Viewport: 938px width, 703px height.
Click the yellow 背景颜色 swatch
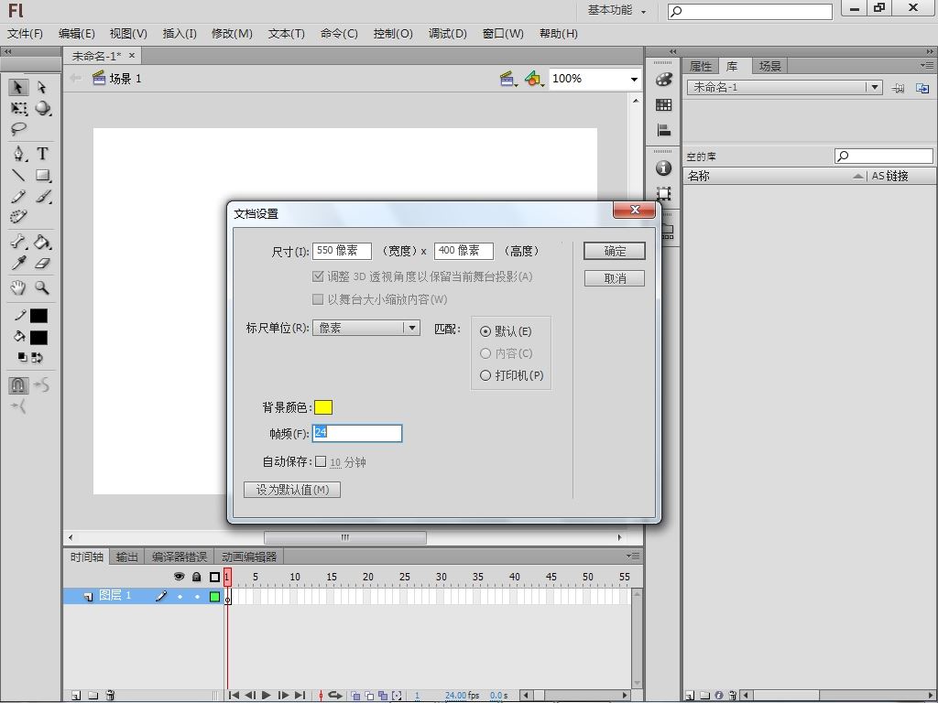pyautogui.click(x=323, y=407)
